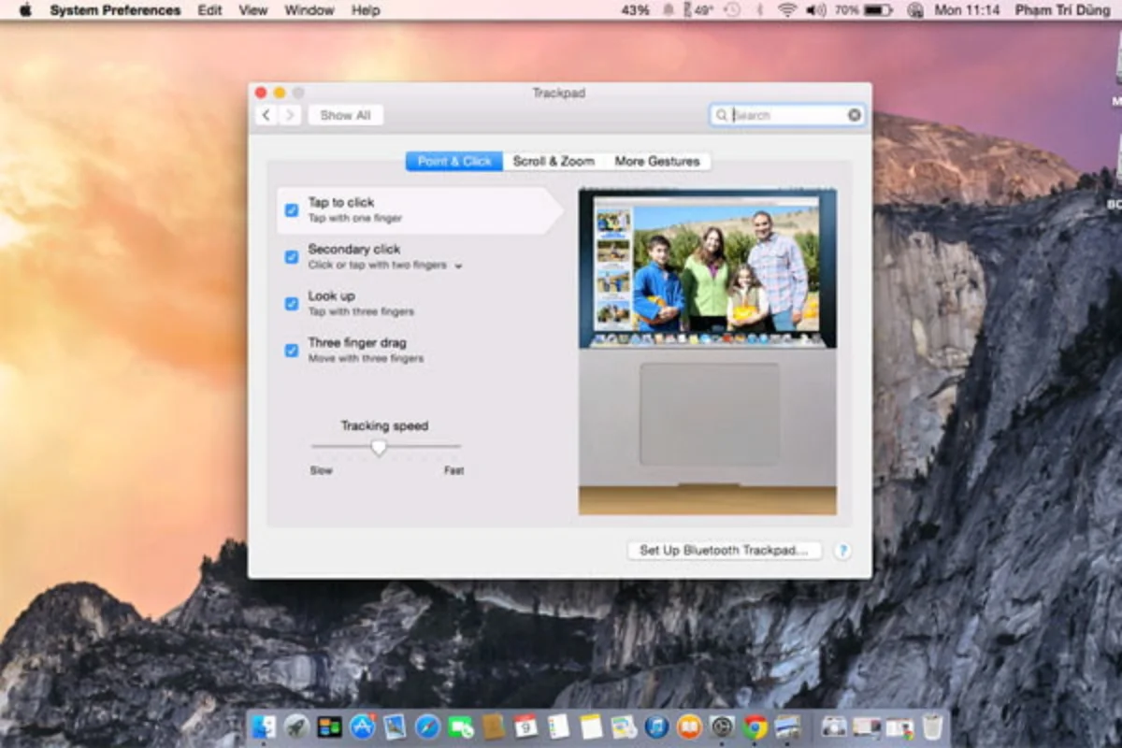Open the Apple menu
The height and width of the screenshot is (748, 1122).
pyautogui.click(x=25, y=10)
